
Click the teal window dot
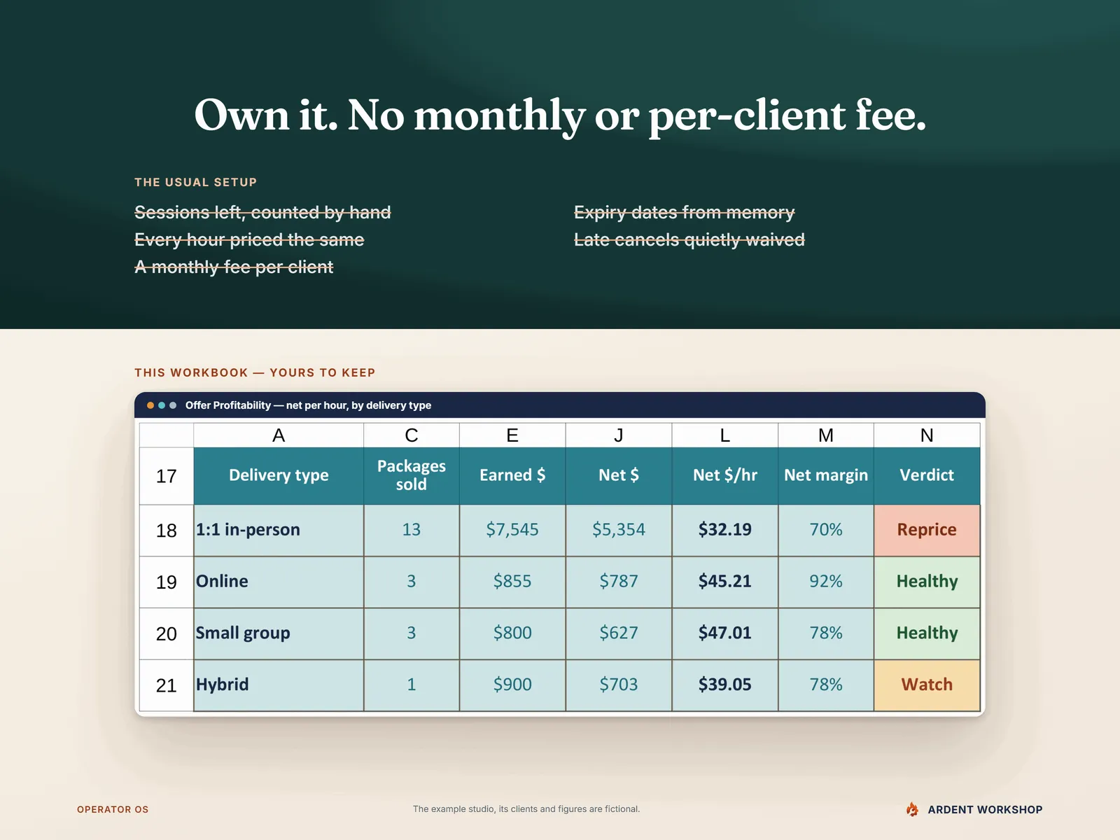[x=162, y=405]
